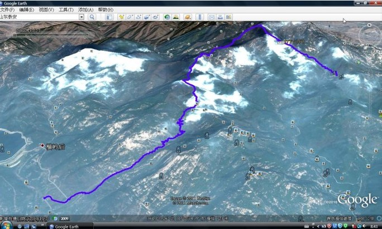Screen dimensions: 382x229
Task: Click the navigation compass ring
Action: pyautogui.click(x=370, y=36)
